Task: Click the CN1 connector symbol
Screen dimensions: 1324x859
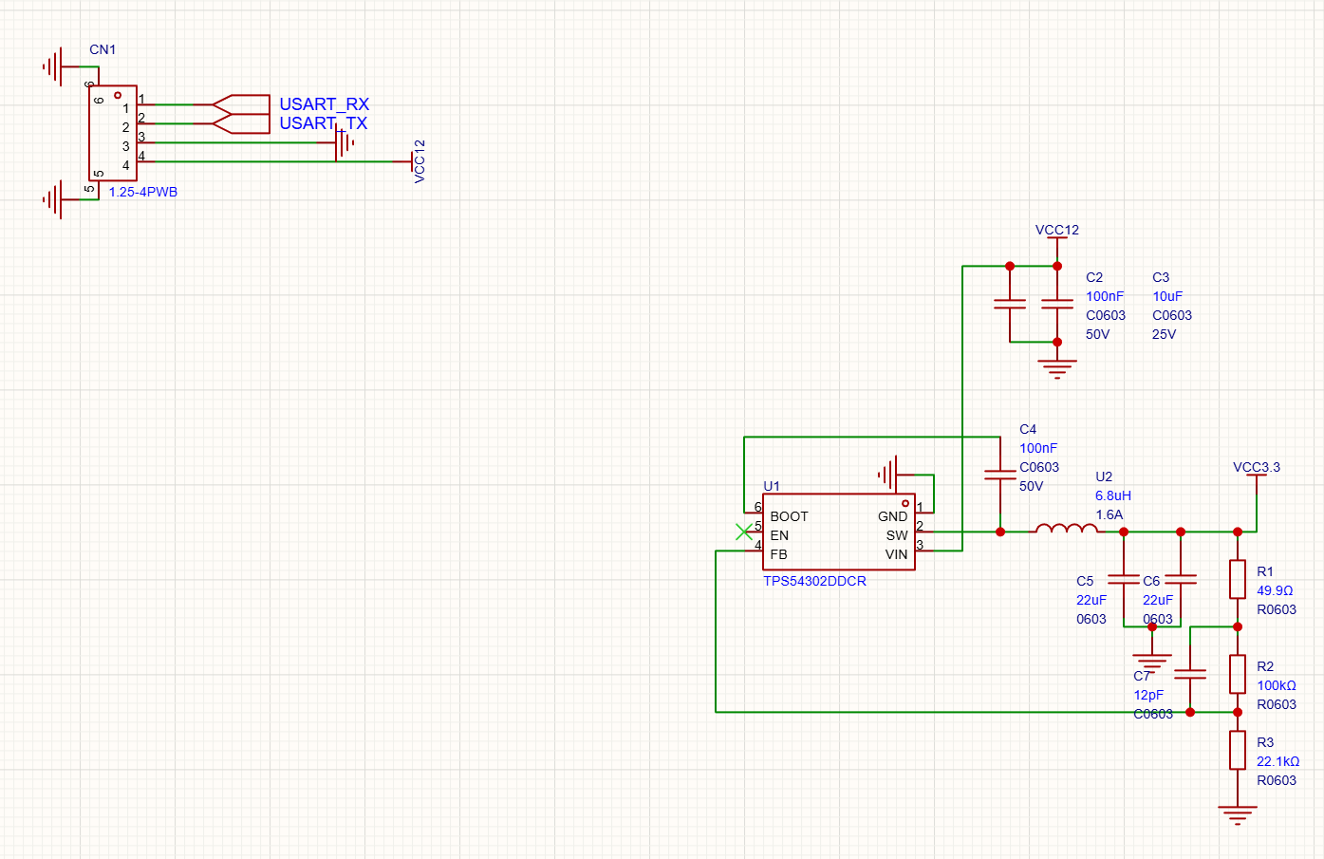Action: point(112,133)
